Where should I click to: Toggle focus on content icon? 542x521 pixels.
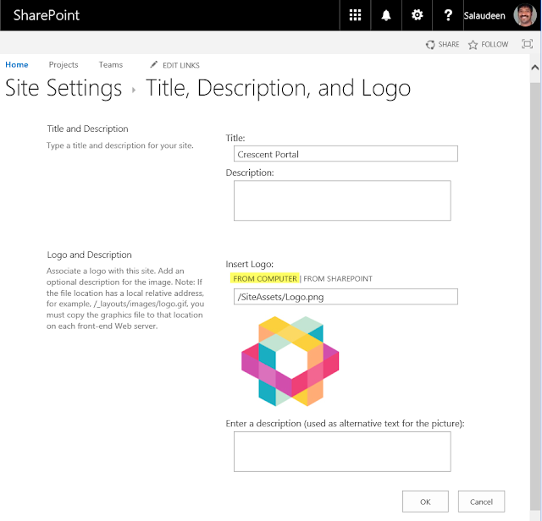pyautogui.click(x=527, y=44)
